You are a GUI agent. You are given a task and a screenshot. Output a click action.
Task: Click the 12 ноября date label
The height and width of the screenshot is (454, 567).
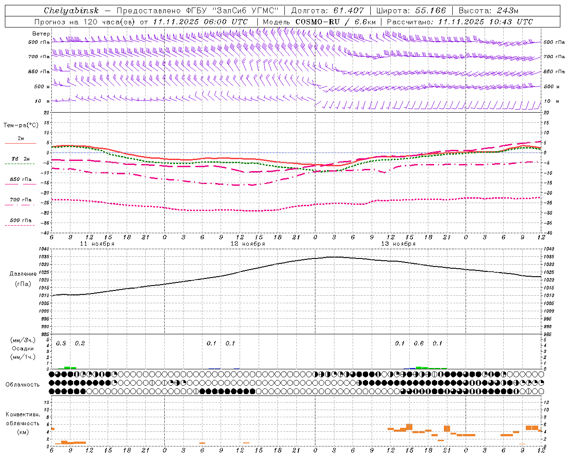(248, 244)
